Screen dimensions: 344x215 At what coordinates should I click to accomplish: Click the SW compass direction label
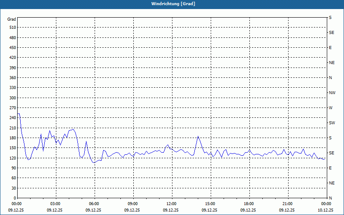[332, 123]
